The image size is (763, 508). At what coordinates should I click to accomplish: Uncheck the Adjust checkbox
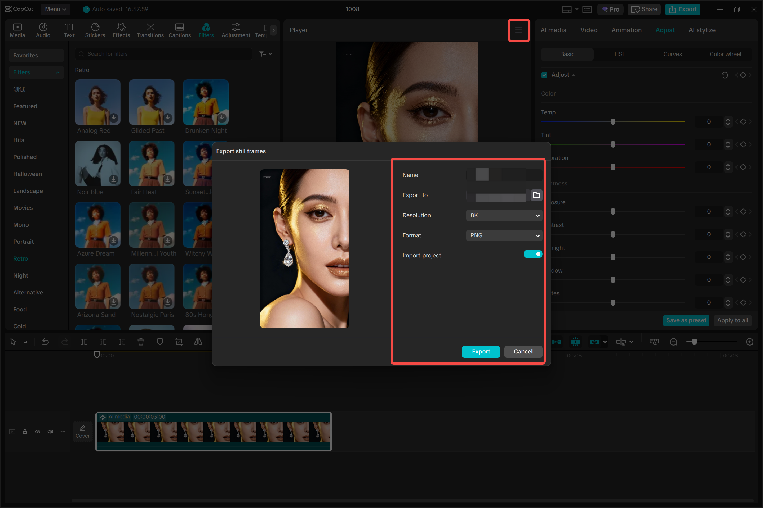pos(544,75)
